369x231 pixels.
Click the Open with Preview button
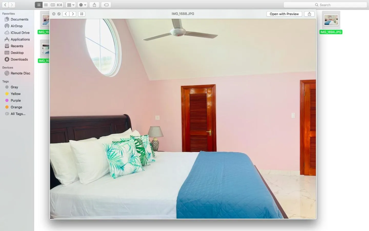[x=284, y=14]
